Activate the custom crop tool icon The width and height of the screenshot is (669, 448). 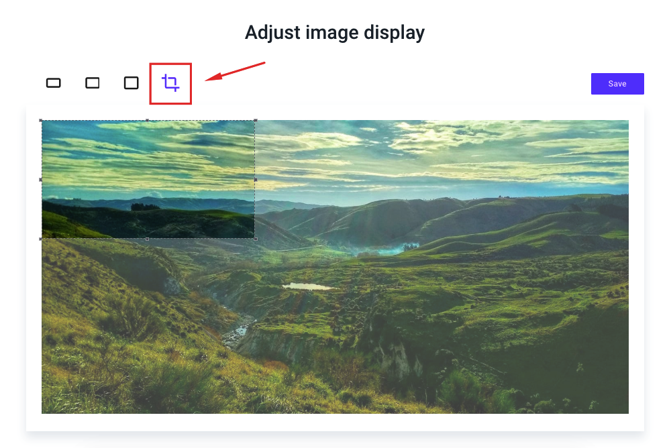click(x=170, y=82)
